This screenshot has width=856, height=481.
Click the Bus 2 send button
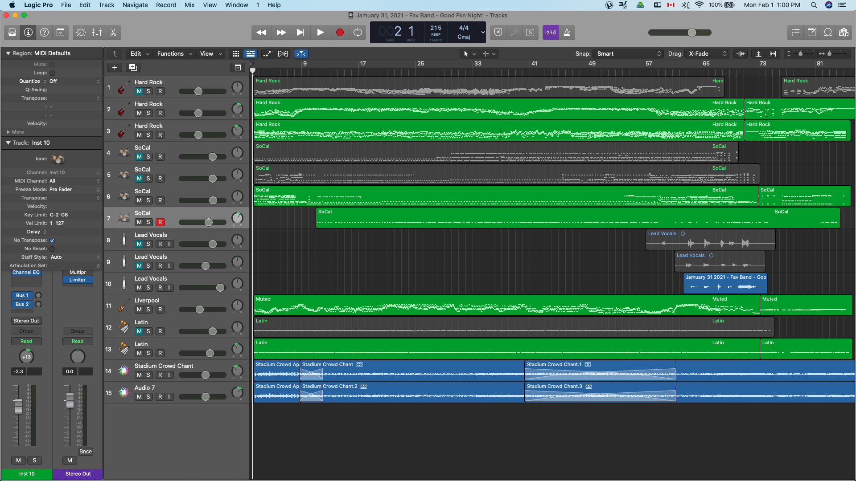pos(22,304)
